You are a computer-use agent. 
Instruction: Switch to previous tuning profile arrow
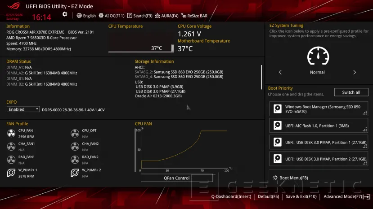[x=280, y=72]
